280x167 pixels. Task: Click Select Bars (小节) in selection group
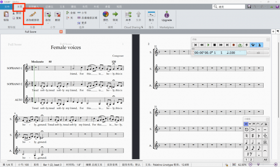click(82, 13)
